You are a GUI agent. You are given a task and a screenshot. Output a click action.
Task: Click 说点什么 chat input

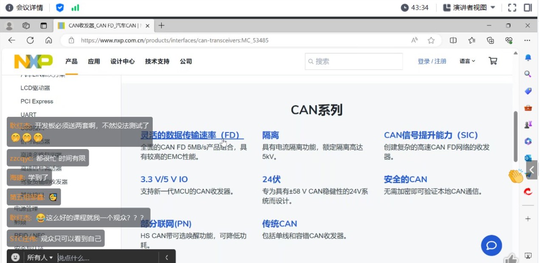(x=107, y=257)
